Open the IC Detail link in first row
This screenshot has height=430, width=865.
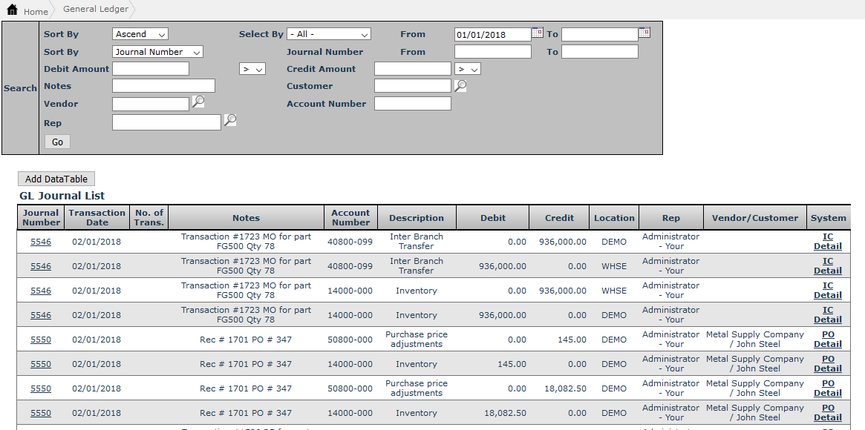pos(827,242)
